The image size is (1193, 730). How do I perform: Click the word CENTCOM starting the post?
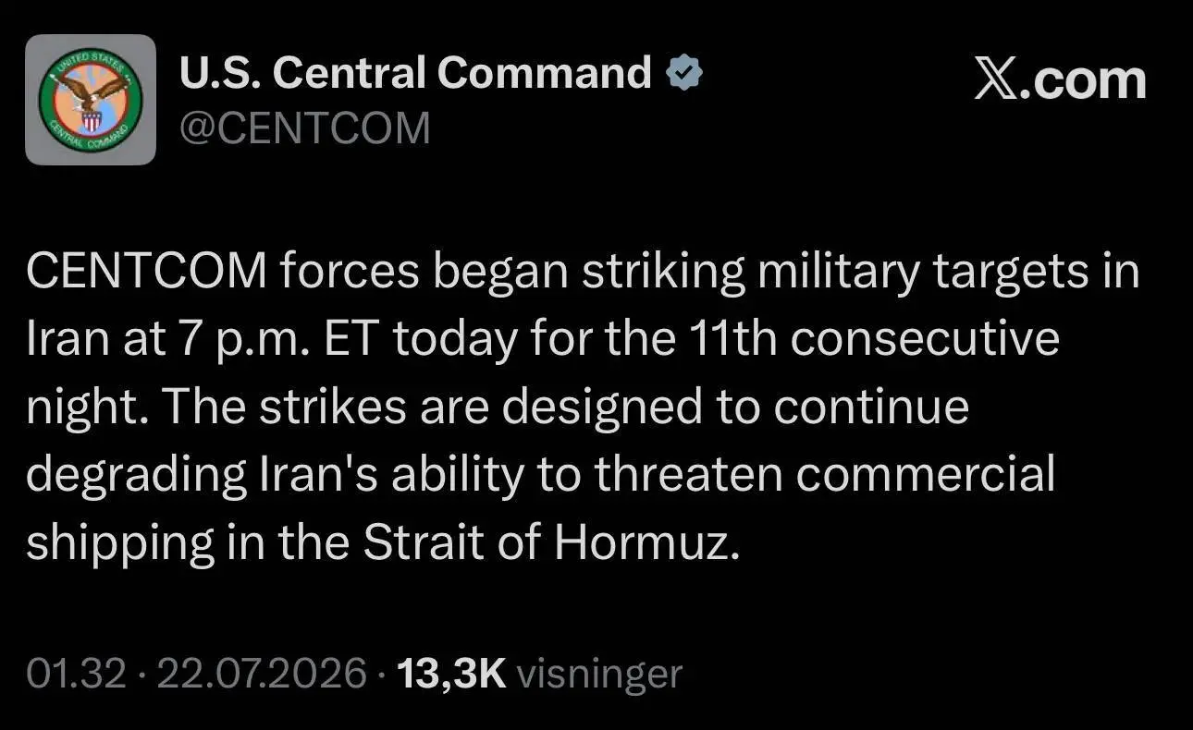coord(148,273)
